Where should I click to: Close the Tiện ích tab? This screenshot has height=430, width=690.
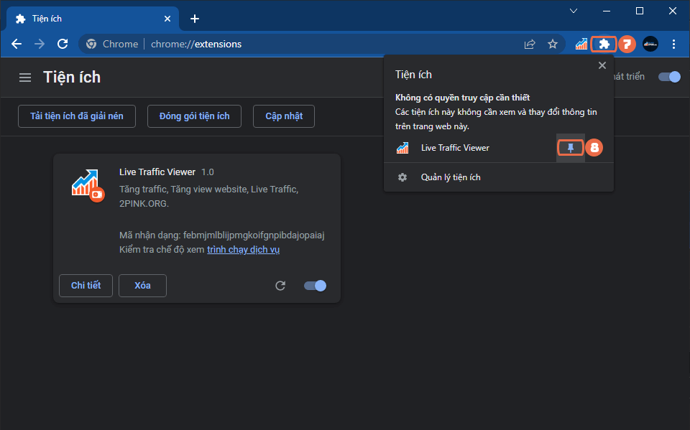167,19
